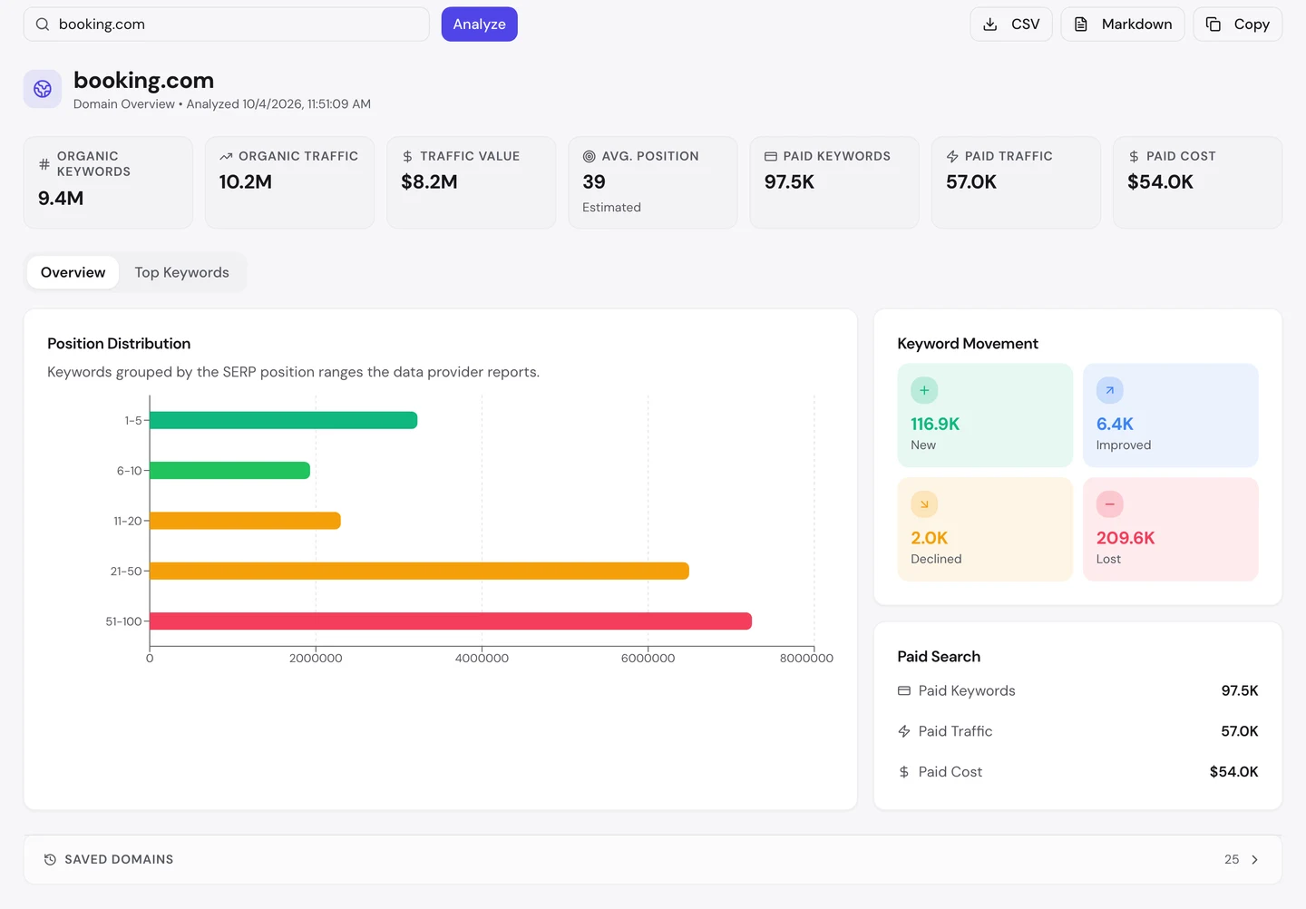
Task: Switch to the Top Keywords tab
Action: pos(182,272)
